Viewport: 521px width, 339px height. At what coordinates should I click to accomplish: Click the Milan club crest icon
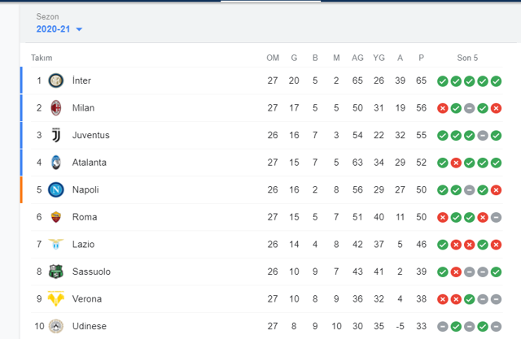tap(56, 108)
